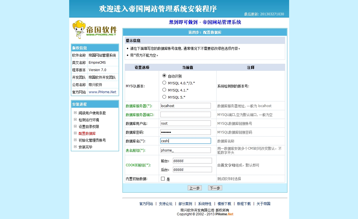Click the box icon beside 设置目录权限

point(75,126)
